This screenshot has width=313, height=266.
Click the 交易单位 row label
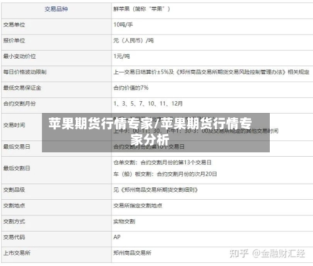tap(14, 25)
